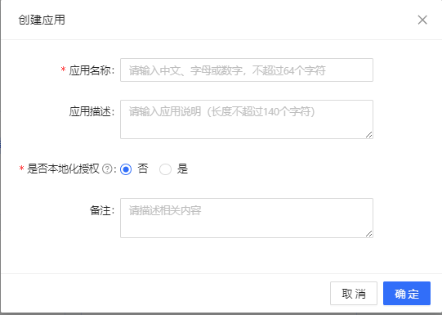The image size is (442, 315).
Task: Click the 是否本地化授权 label text
Action: (63, 169)
